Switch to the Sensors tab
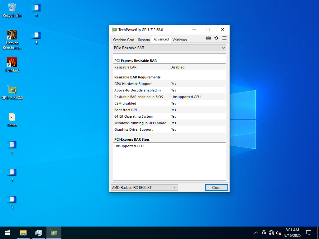The width and height of the screenshot is (319, 239). [x=144, y=40]
